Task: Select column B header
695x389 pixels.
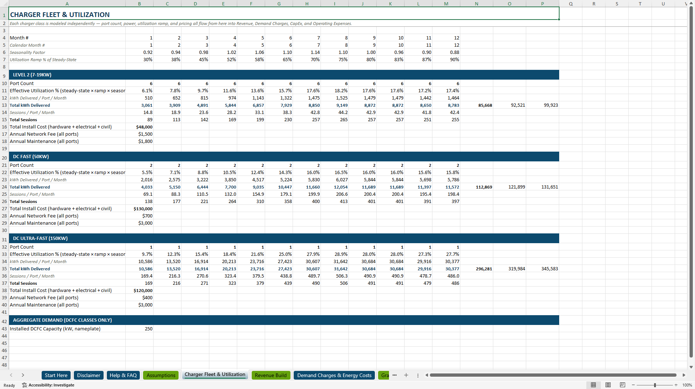Action: tap(139, 4)
